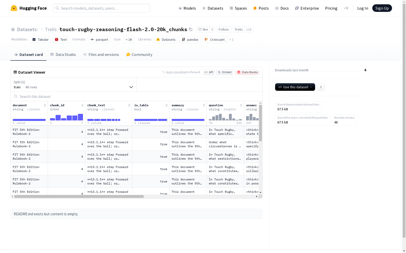Click the table scroll-right arrow

(x=257, y=196)
